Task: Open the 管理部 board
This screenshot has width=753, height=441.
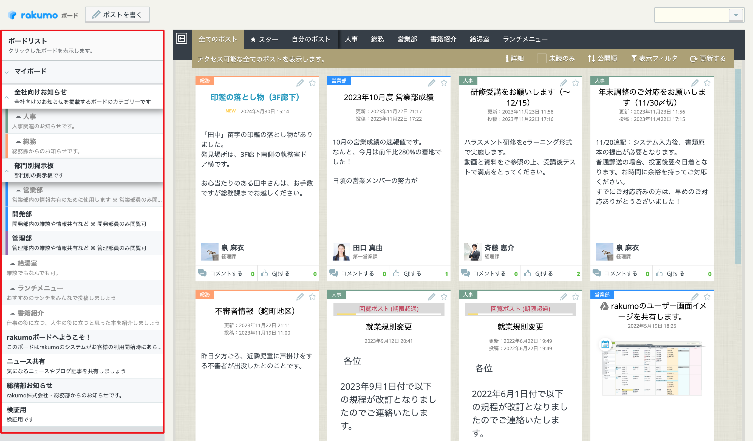Action: 84,243
